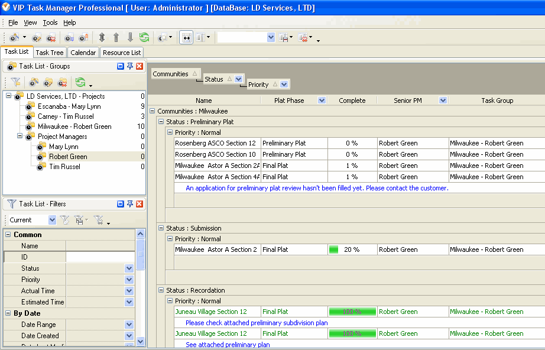
Task: Click the Delete Task icon with red X
Action: point(51,37)
